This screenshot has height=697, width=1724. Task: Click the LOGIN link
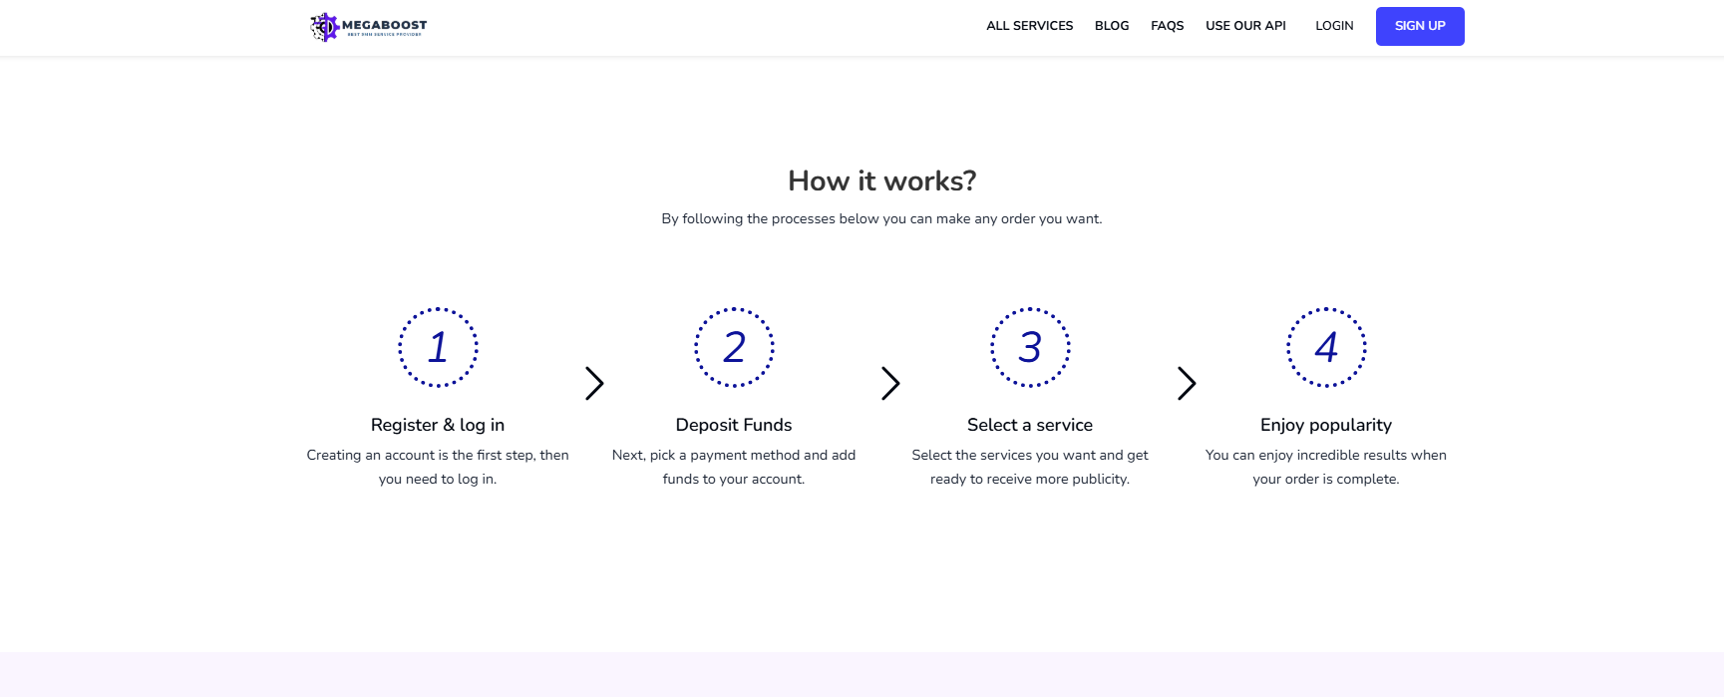(x=1334, y=26)
